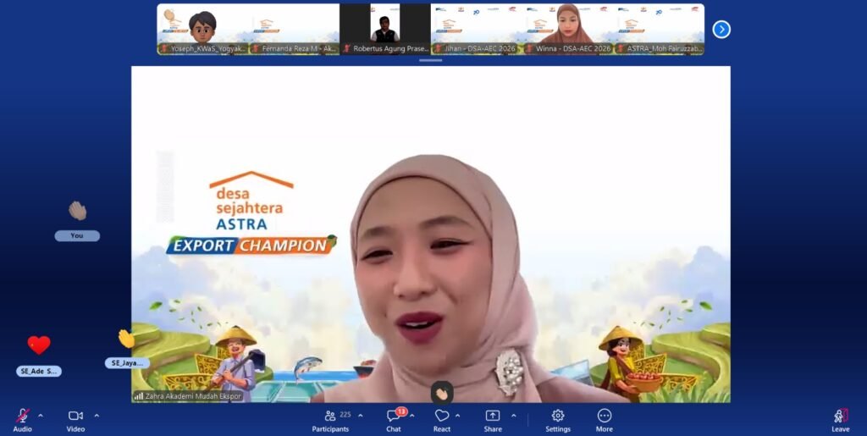Viewport: 867px width, 436px height.
Task: Expand the React options caret
Action: tap(457, 416)
